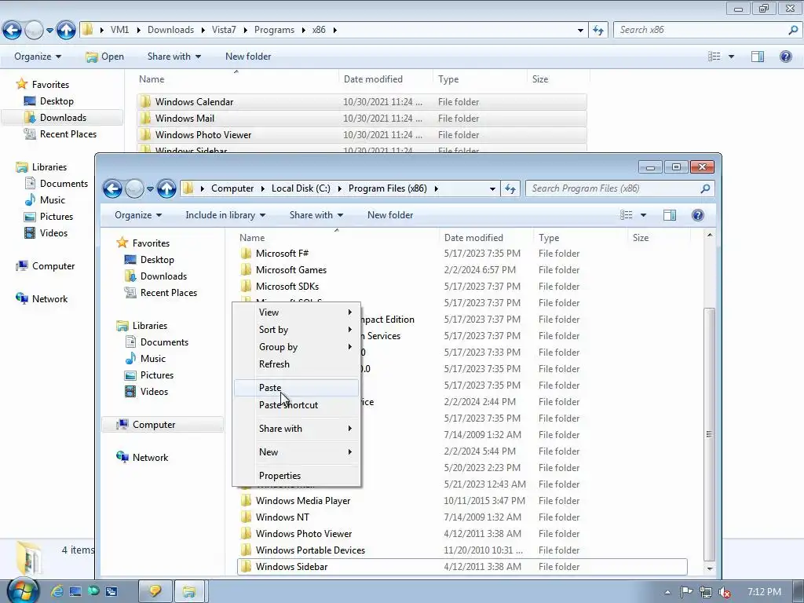Open address history dropdown in Program Files window
Viewport: 804px width, 603px height.
click(492, 188)
